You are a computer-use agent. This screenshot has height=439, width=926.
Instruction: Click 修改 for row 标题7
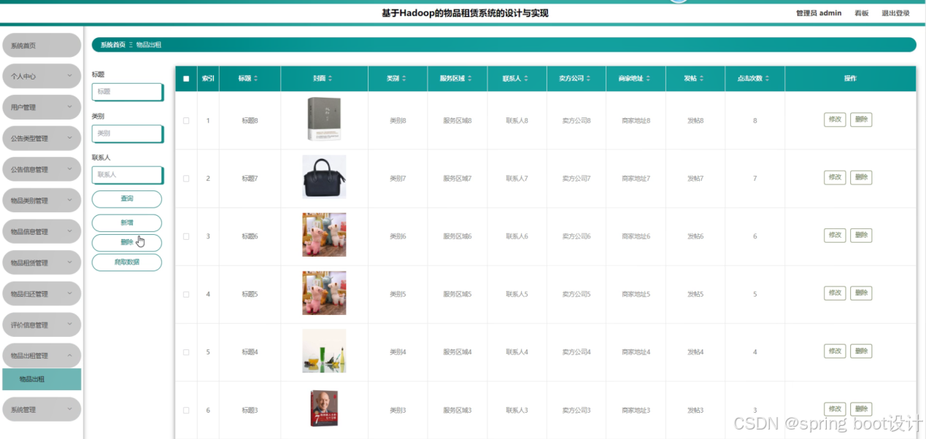click(x=835, y=177)
